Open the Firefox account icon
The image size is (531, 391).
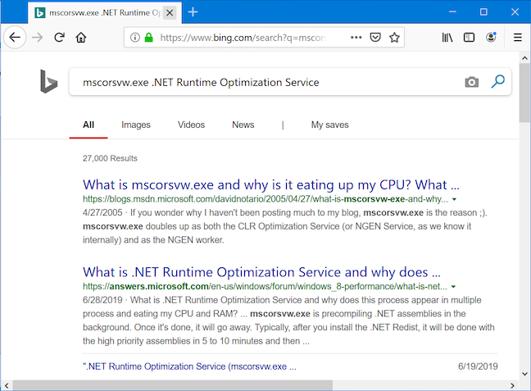coord(491,37)
